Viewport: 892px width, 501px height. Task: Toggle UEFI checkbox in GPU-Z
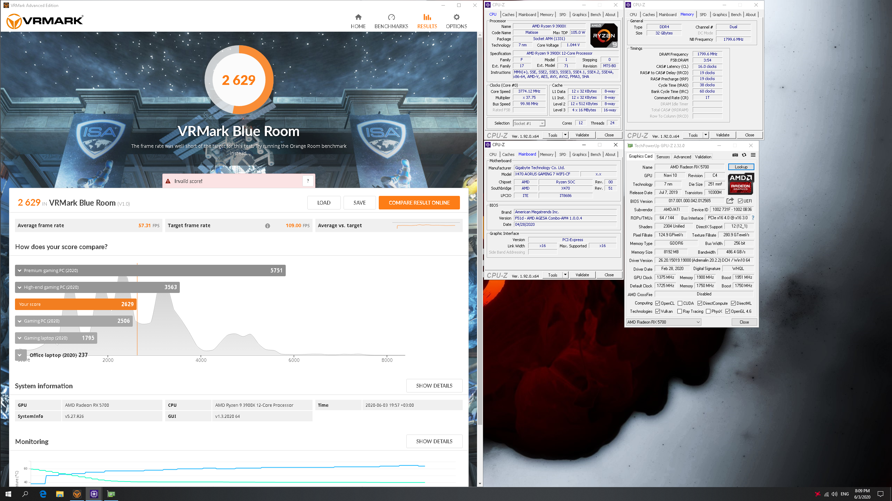[740, 201]
